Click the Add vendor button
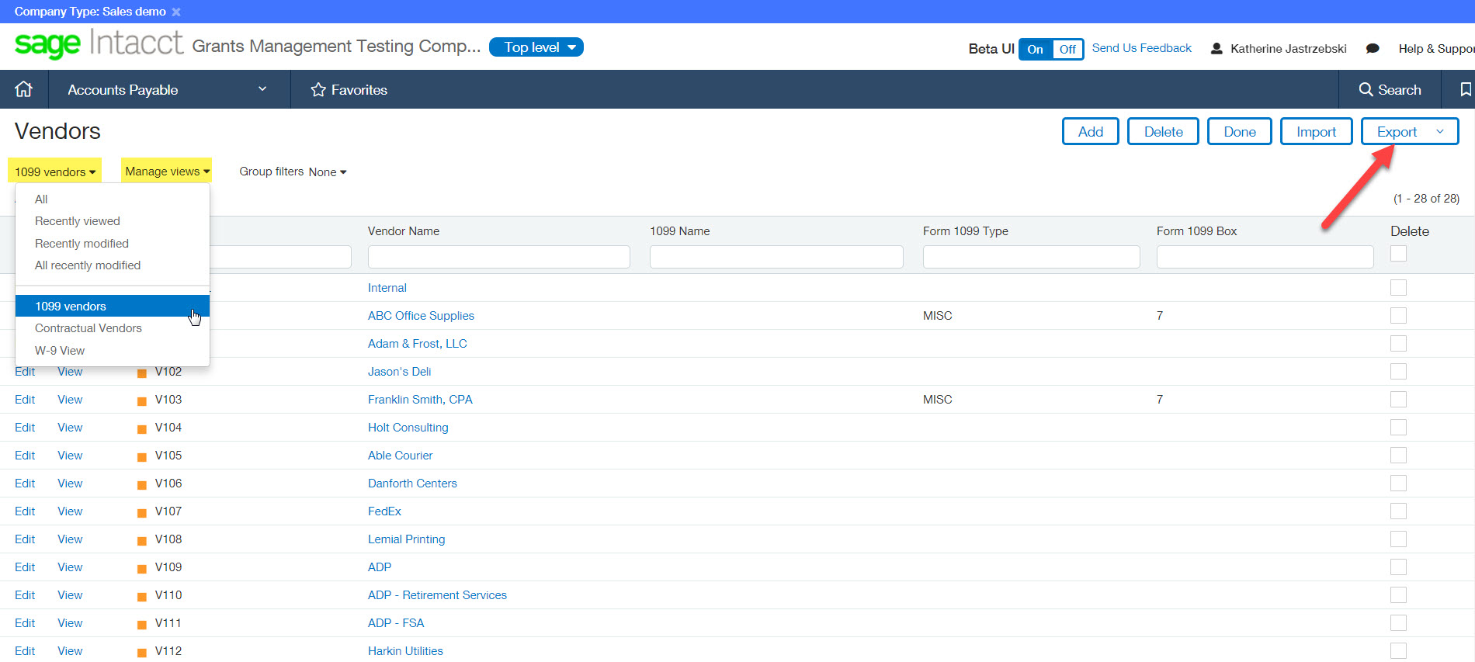1475x662 pixels. click(x=1090, y=132)
